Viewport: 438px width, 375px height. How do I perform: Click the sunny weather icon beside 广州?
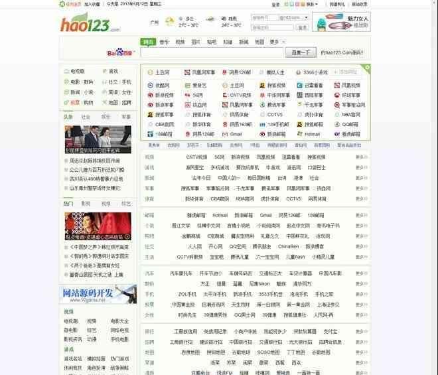pyautogui.click(x=169, y=21)
